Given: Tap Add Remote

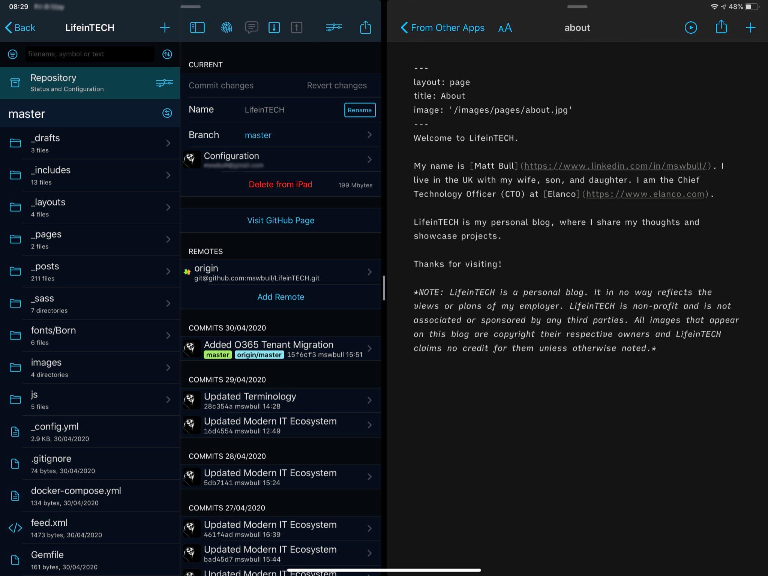Looking at the screenshot, I should (280, 297).
